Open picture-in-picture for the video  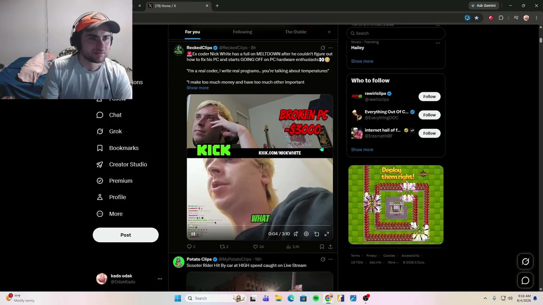point(316,234)
